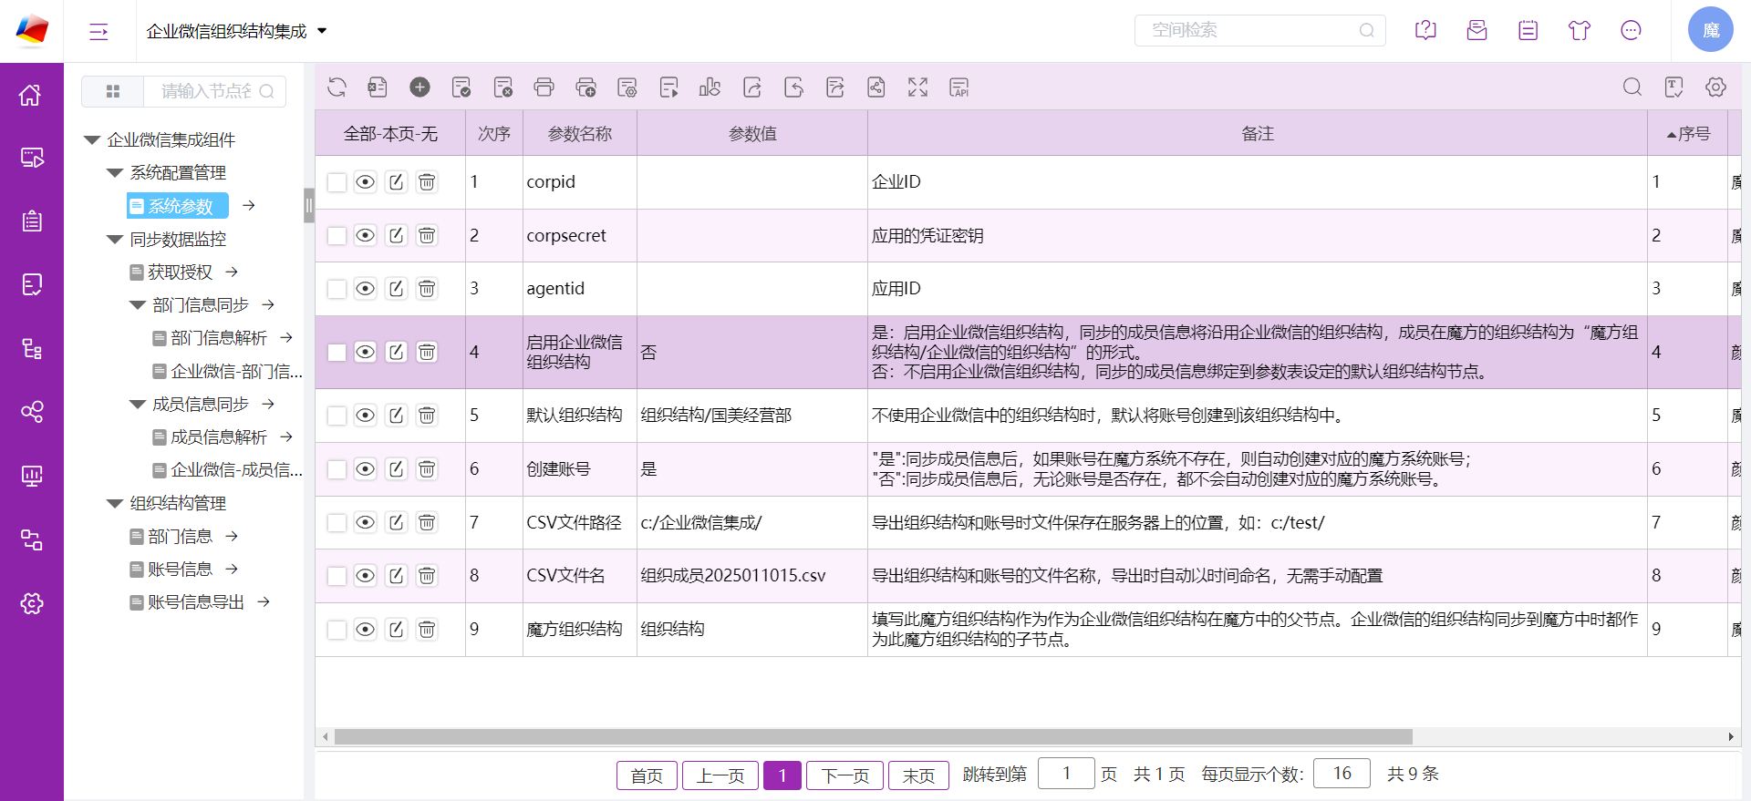Collapse the 企业微信集成组件 tree root
Screen dimensions: 1751x801
click(x=91, y=140)
